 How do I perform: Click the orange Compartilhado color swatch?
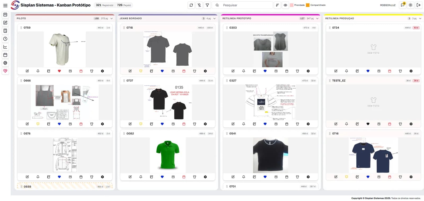308,5
